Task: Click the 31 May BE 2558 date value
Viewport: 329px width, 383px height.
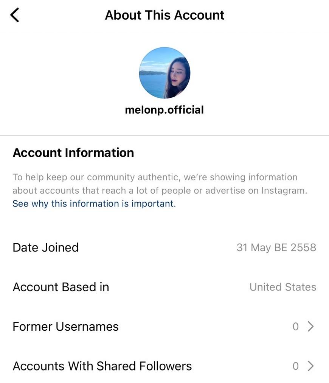Action: pos(276,247)
